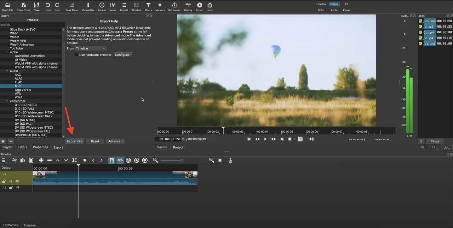Overwrite clip using down-chevron icon
Viewport: 453px width, 228px height.
66,160
